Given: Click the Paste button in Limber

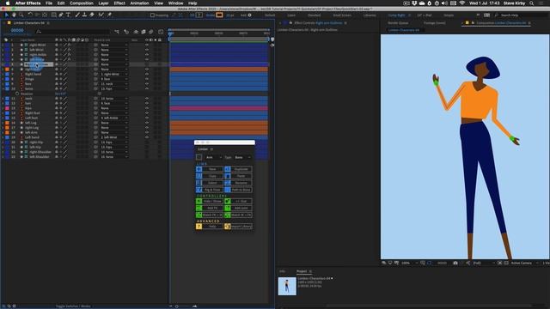Looking at the screenshot, I should (241, 176).
